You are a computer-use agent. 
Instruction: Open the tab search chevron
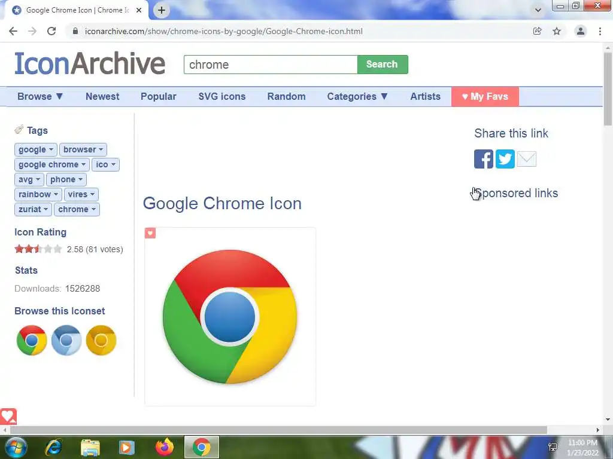click(538, 10)
